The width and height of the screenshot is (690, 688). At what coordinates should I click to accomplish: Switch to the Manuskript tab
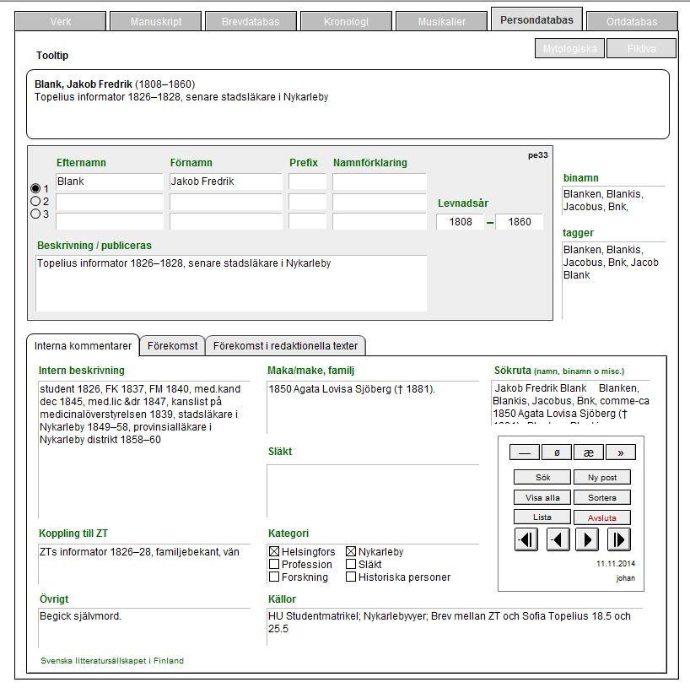coord(156,22)
